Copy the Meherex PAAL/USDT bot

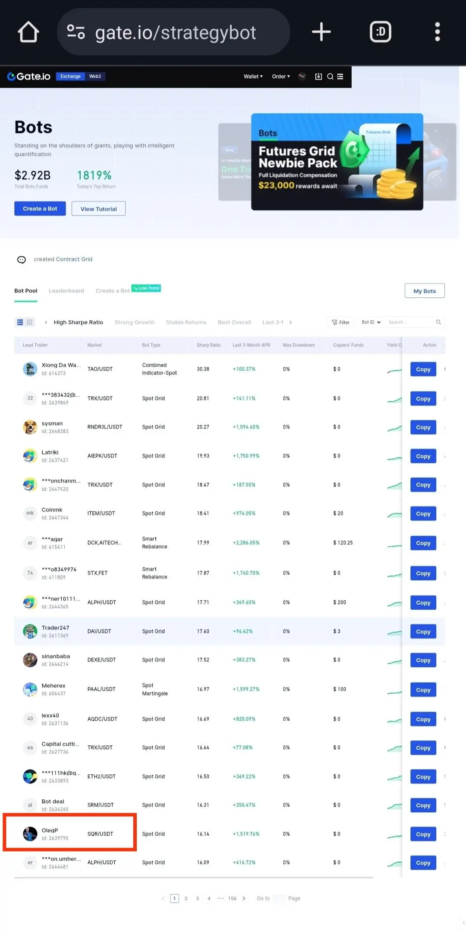(423, 690)
